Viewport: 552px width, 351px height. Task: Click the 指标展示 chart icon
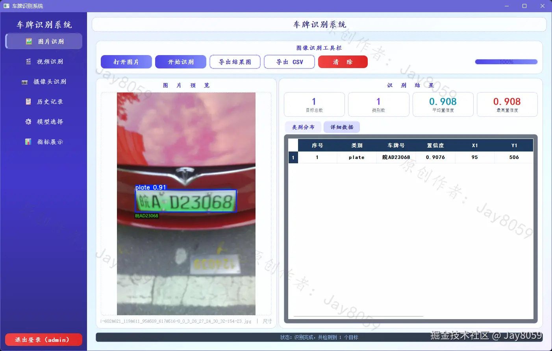28,142
